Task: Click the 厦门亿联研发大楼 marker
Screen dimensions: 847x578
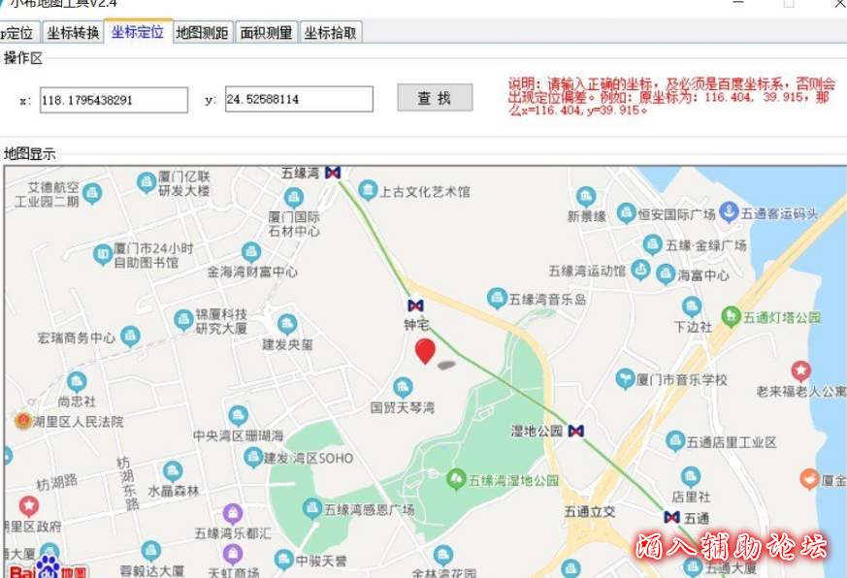Action: 147,182
